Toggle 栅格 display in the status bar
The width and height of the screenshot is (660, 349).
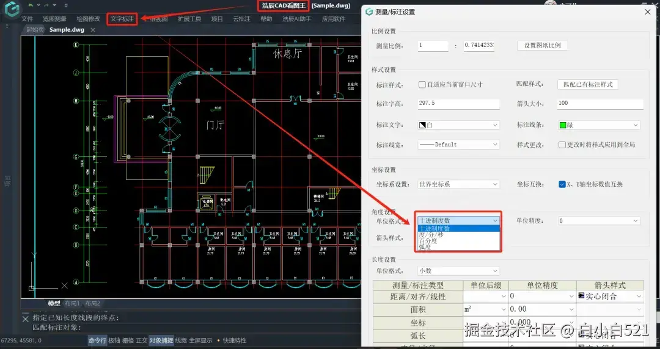(128, 340)
